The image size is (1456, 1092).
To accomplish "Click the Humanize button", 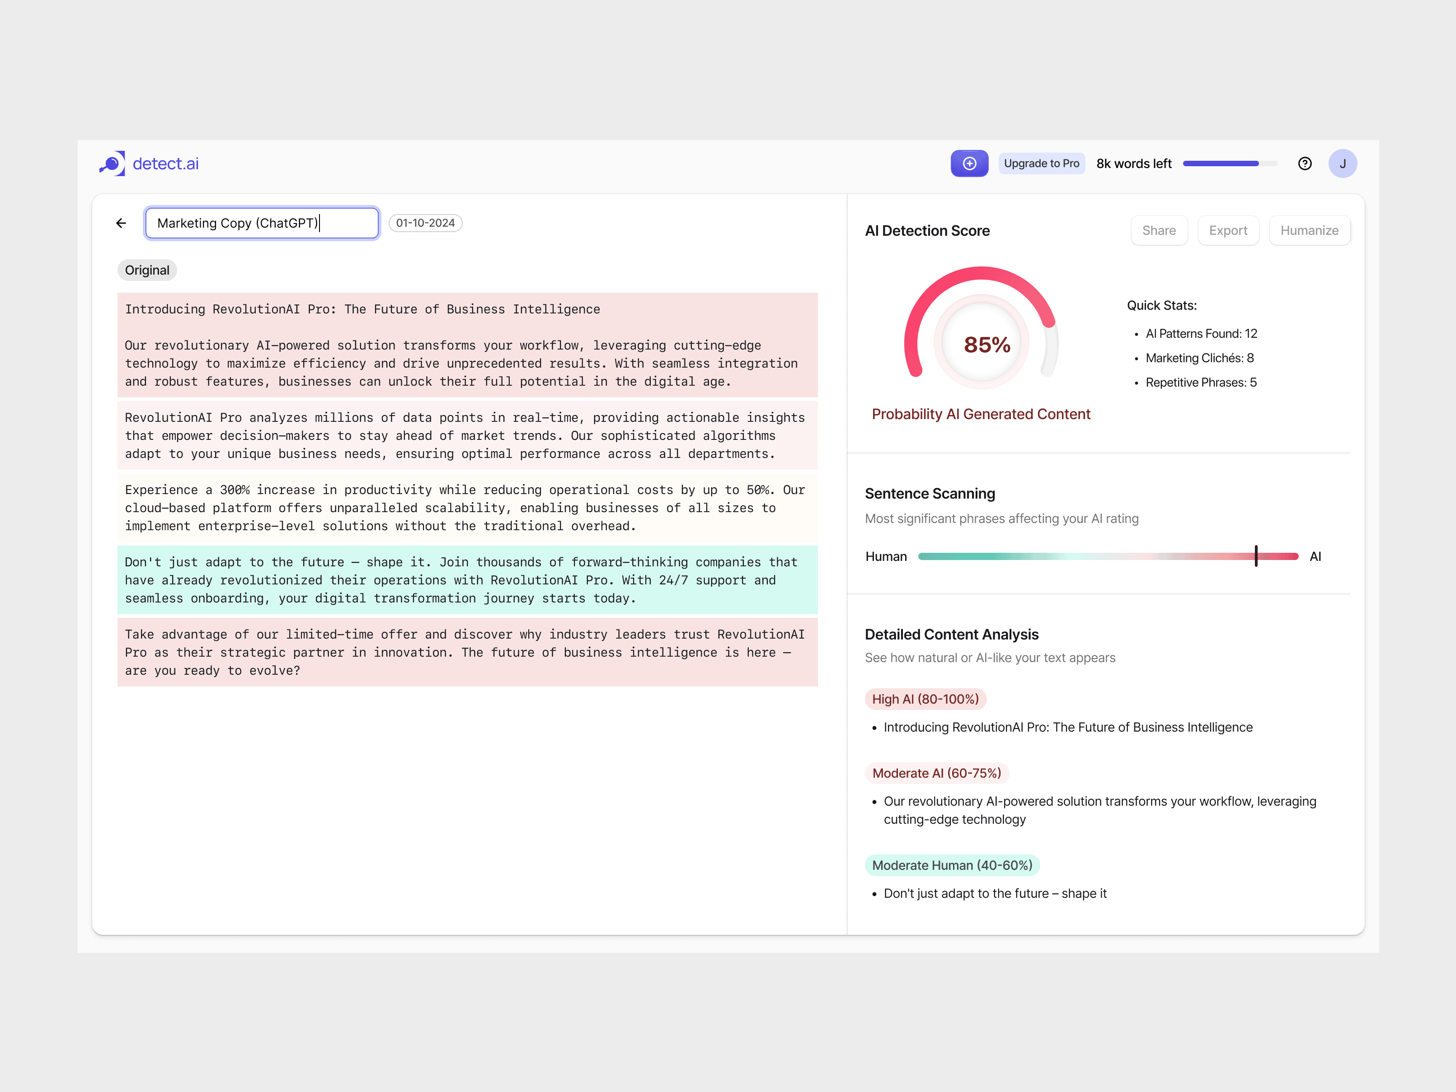I will click(1309, 230).
